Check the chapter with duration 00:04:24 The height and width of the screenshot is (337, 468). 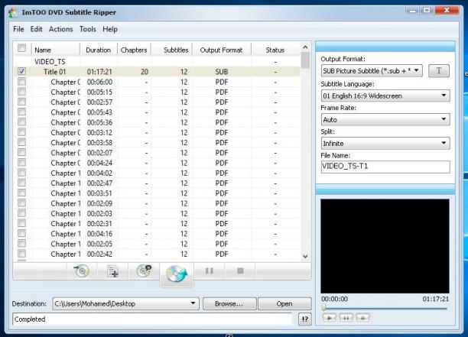[21, 163]
